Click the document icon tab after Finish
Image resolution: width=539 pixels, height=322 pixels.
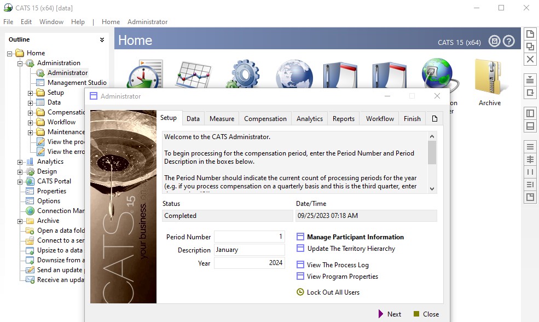pyautogui.click(x=434, y=119)
